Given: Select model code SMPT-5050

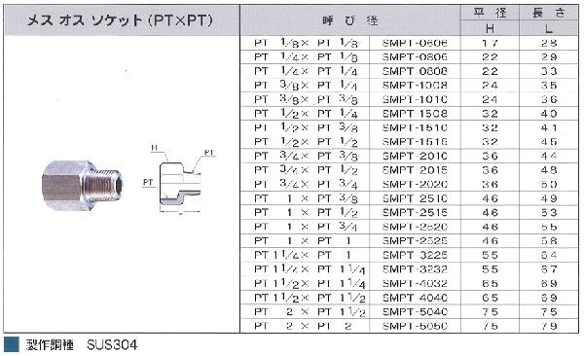Looking at the screenshot, I should click(x=415, y=326).
